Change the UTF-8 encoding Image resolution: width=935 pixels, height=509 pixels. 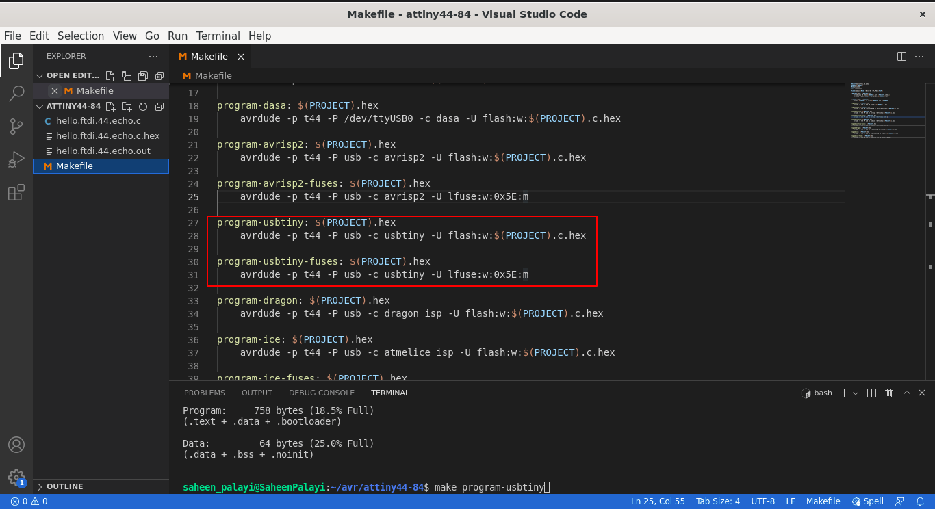click(763, 501)
